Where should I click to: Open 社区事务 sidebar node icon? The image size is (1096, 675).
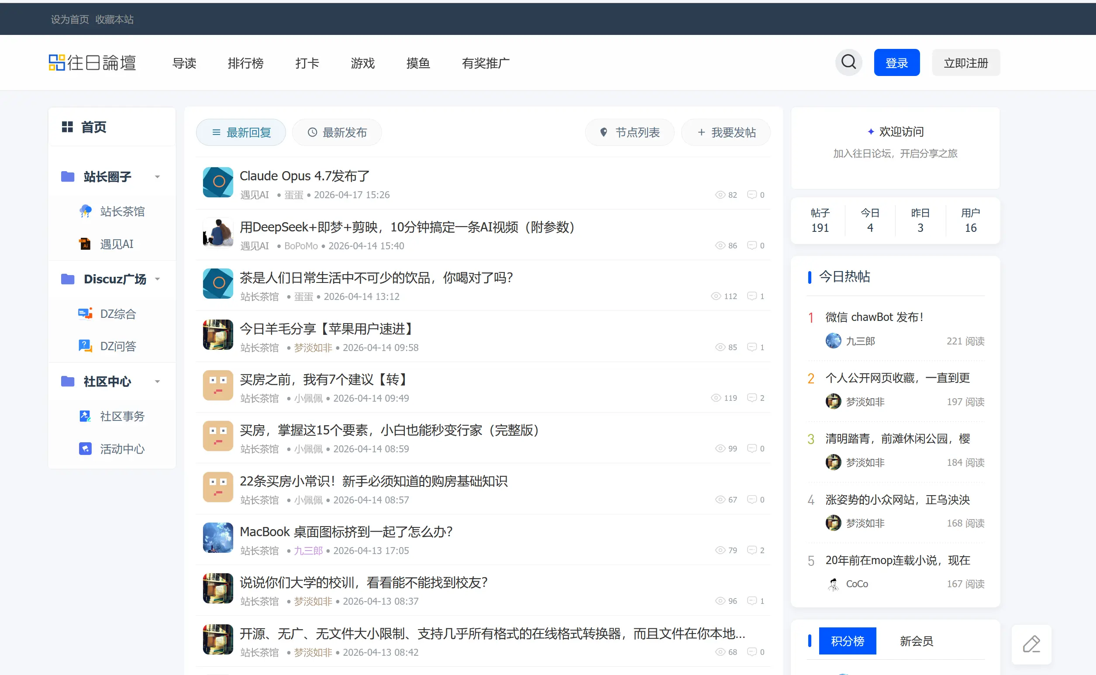tap(85, 416)
